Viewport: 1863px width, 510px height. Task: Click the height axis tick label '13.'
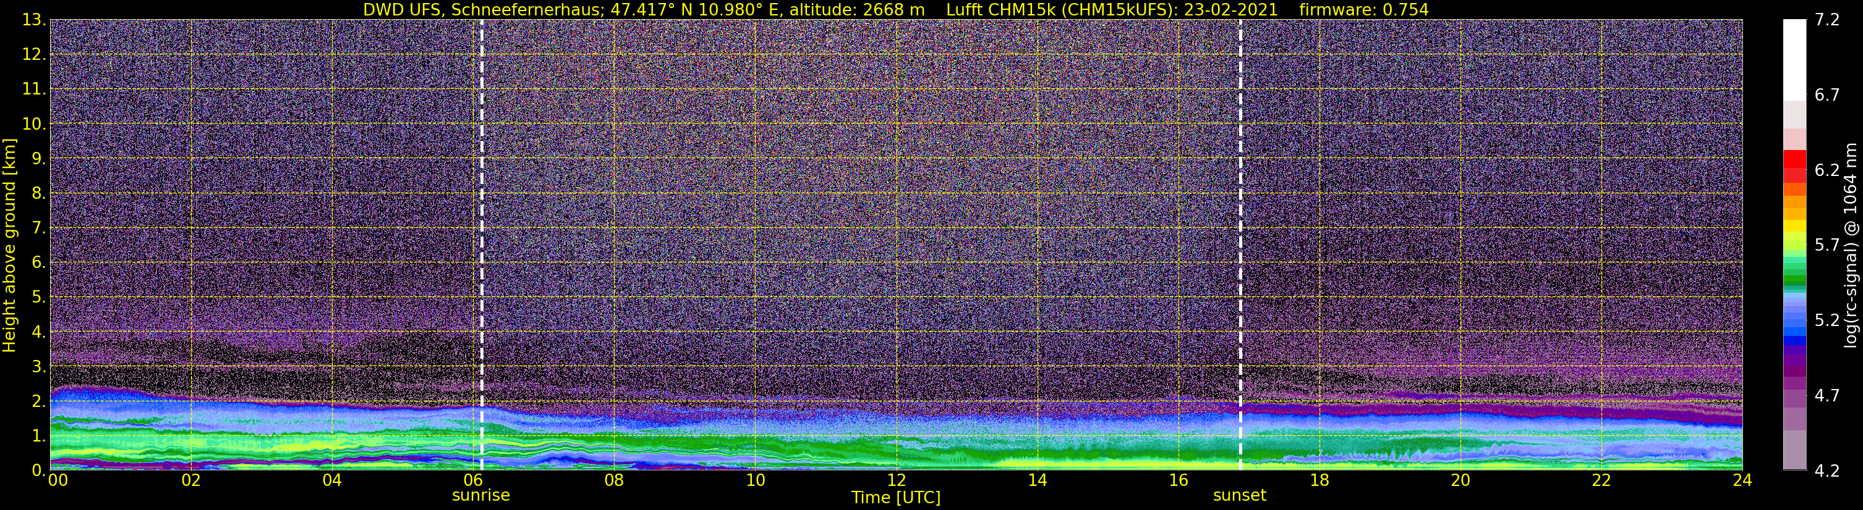coord(33,20)
